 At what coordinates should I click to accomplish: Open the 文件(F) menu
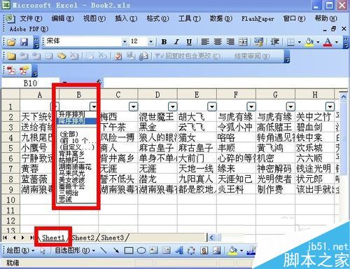pyautogui.click(x=31, y=18)
